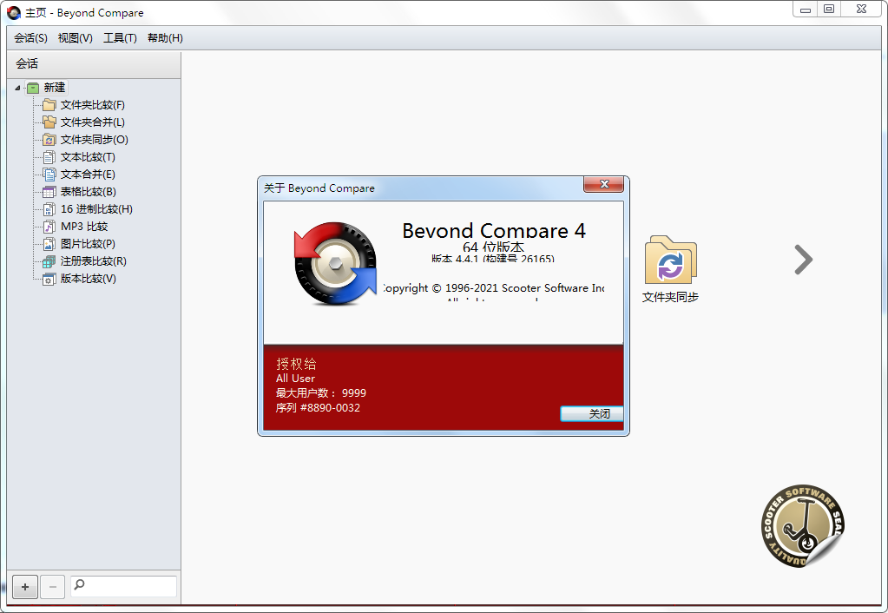
Task: Click the 版本比较(V) icon
Action: pos(49,279)
